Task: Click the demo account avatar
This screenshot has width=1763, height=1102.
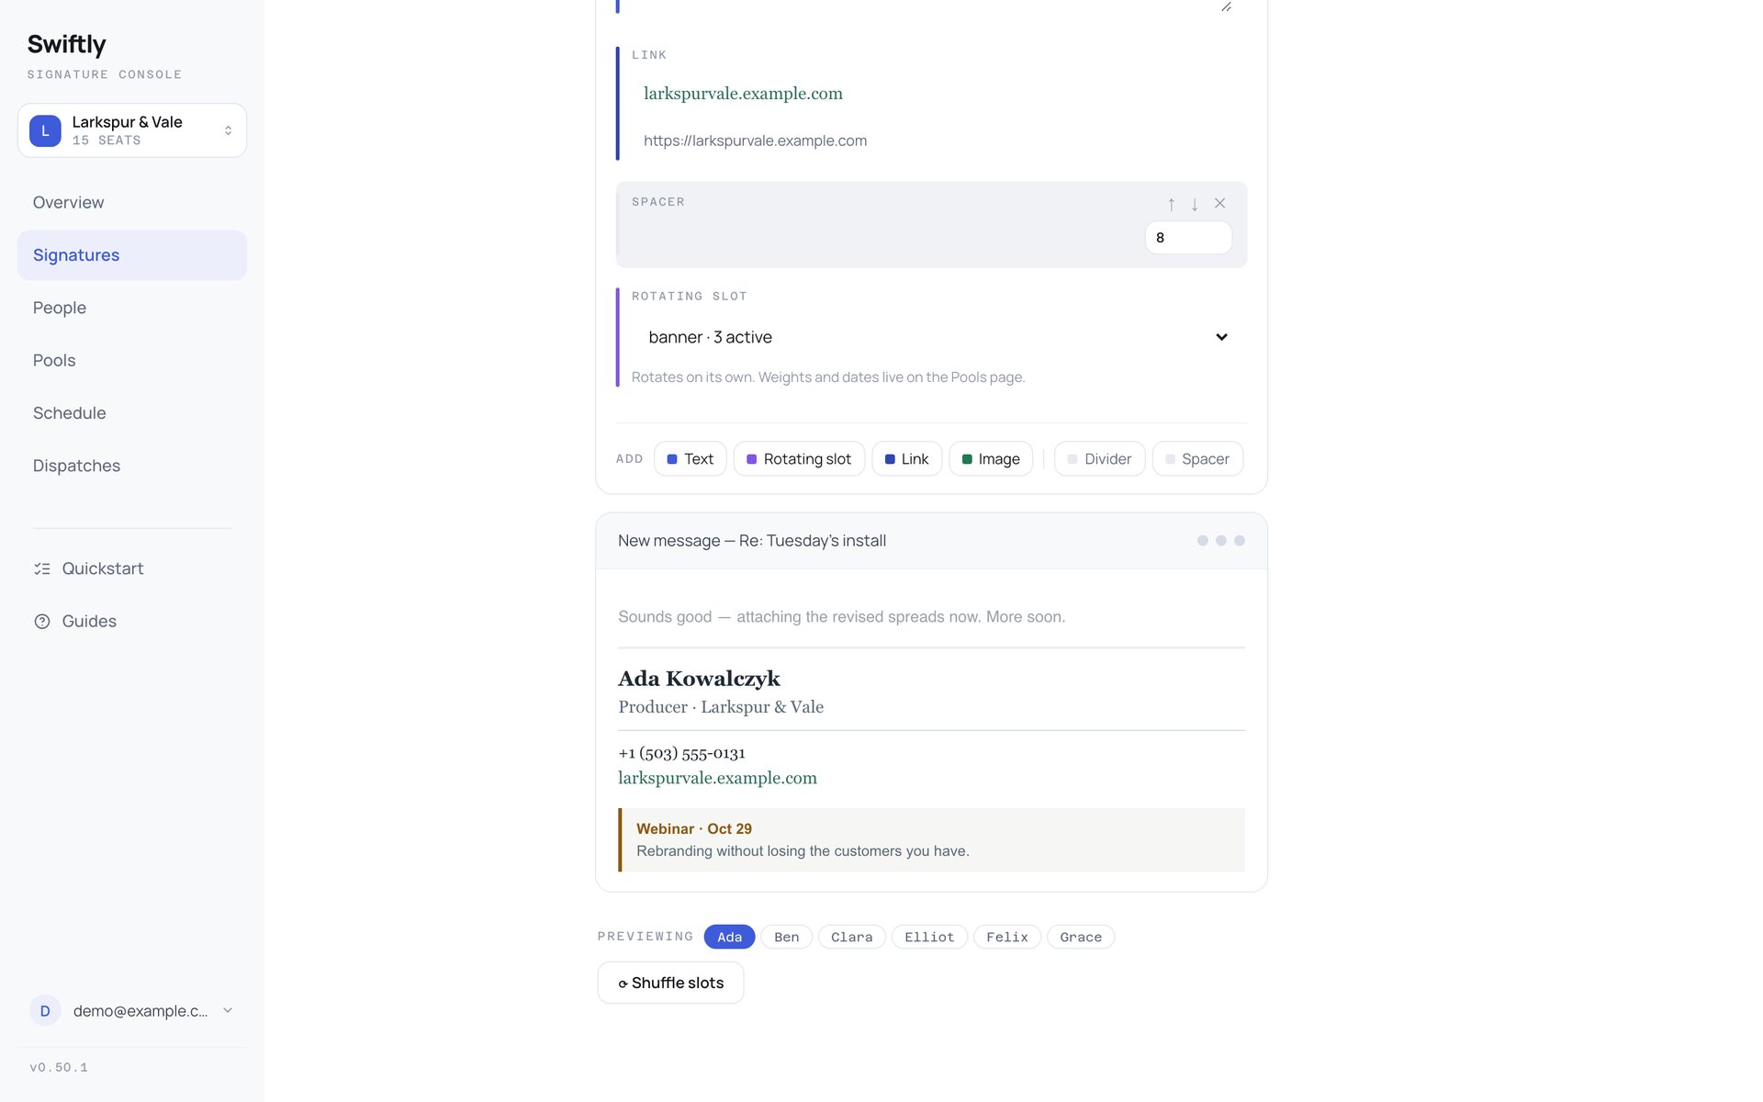Action: pos(45,1011)
